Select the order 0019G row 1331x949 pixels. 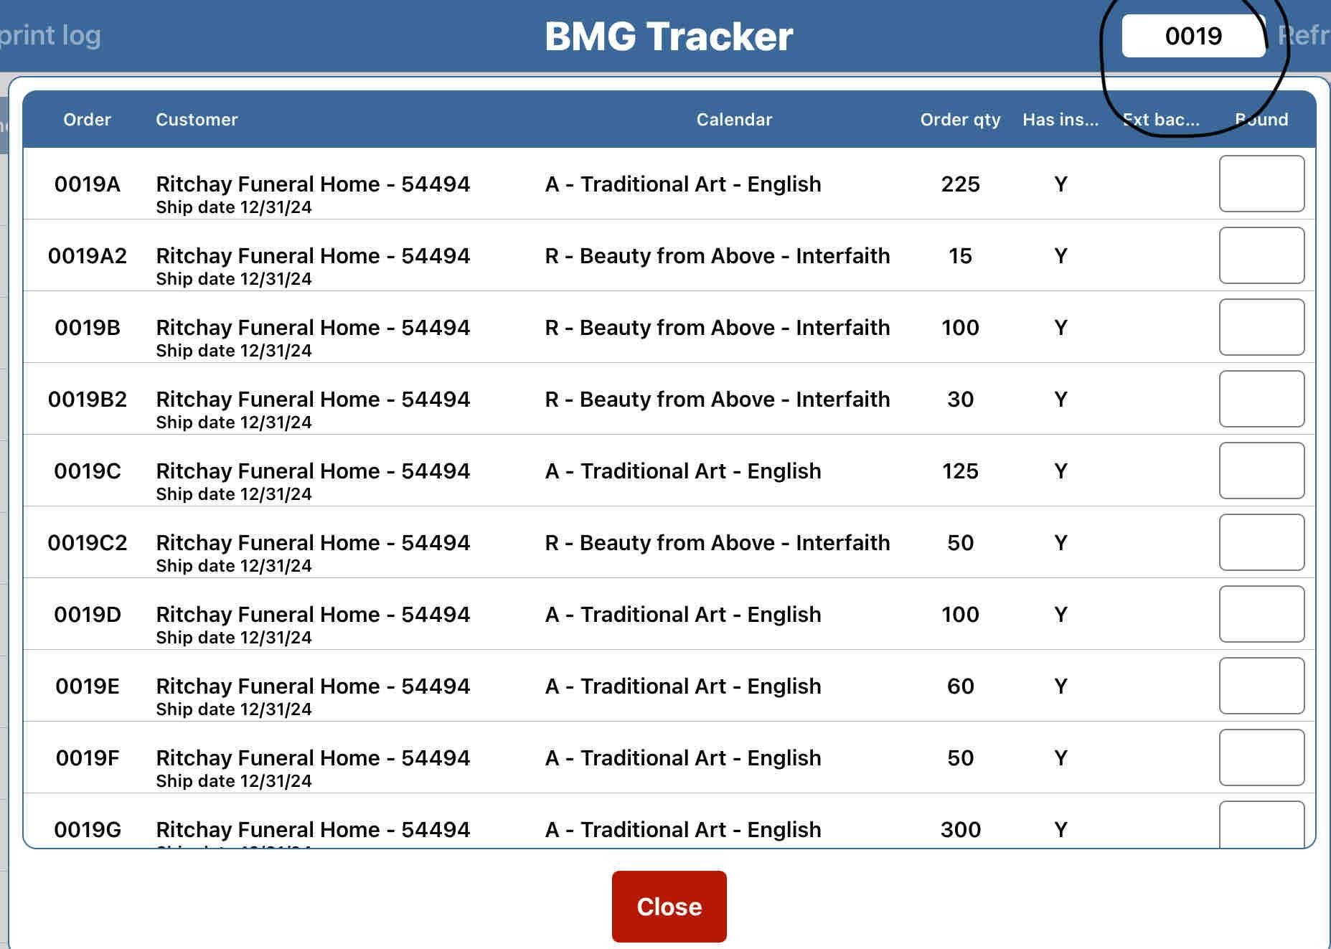tap(313, 829)
